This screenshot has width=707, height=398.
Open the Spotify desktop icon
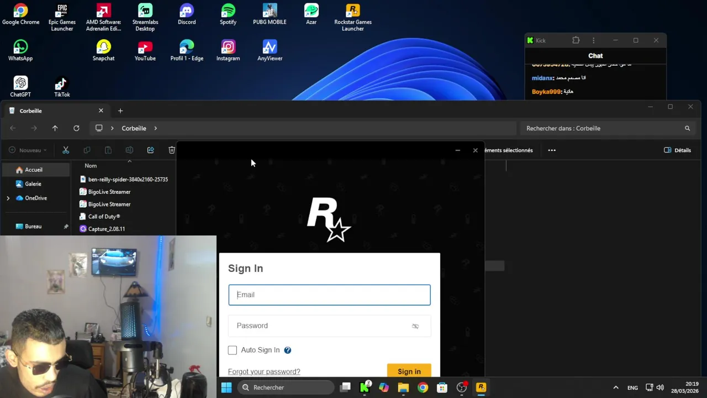click(x=228, y=15)
